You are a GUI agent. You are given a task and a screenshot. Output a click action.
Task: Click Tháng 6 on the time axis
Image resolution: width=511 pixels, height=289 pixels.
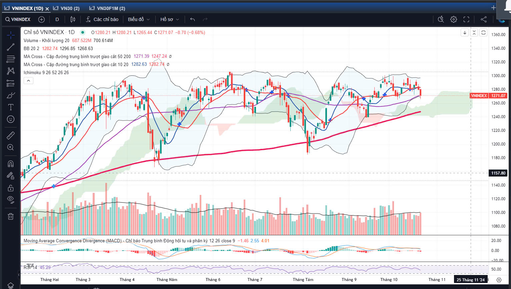(x=213, y=280)
